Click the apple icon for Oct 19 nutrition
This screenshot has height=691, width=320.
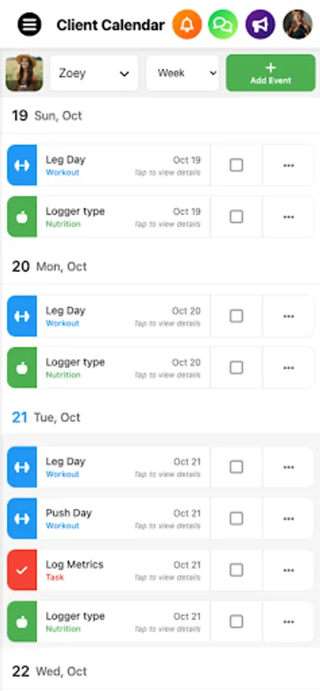pos(22,217)
